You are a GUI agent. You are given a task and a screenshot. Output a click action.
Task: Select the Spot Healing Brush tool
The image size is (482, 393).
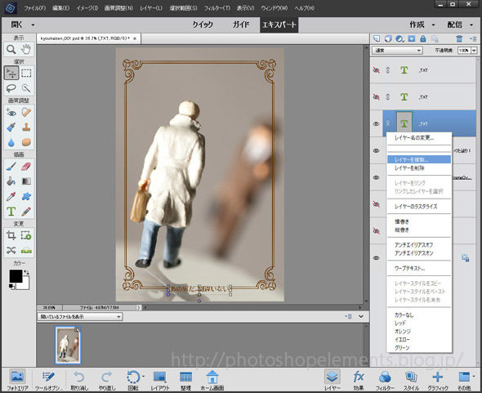pyautogui.click(x=26, y=113)
